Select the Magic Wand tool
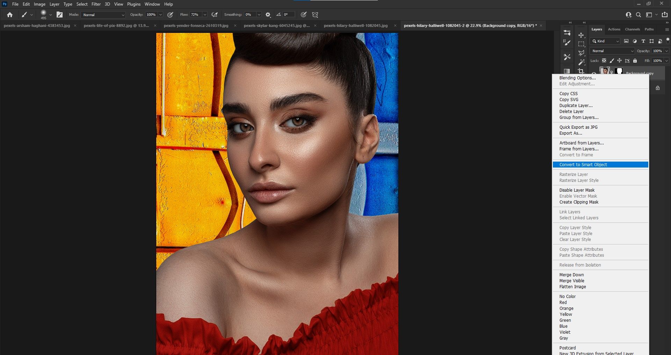671x355 pixels. click(x=581, y=62)
